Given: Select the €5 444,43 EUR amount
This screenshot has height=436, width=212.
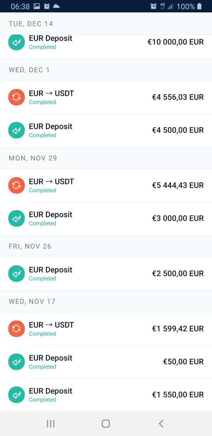Looking at the screenshot, I should point(178,185).
